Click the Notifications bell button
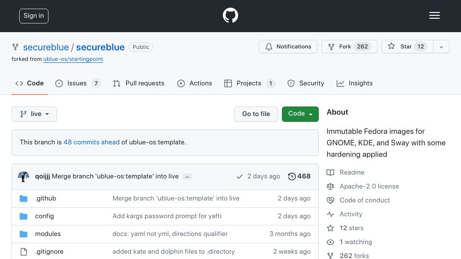461x259 pixels. (x=288, y=47)
